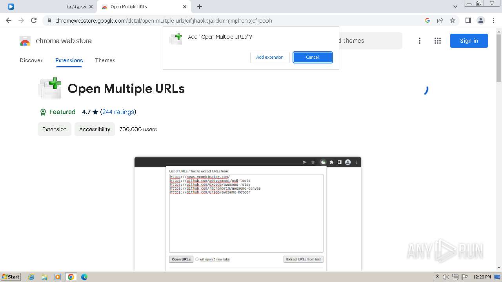Open web store more options menu

click(420, 41)
